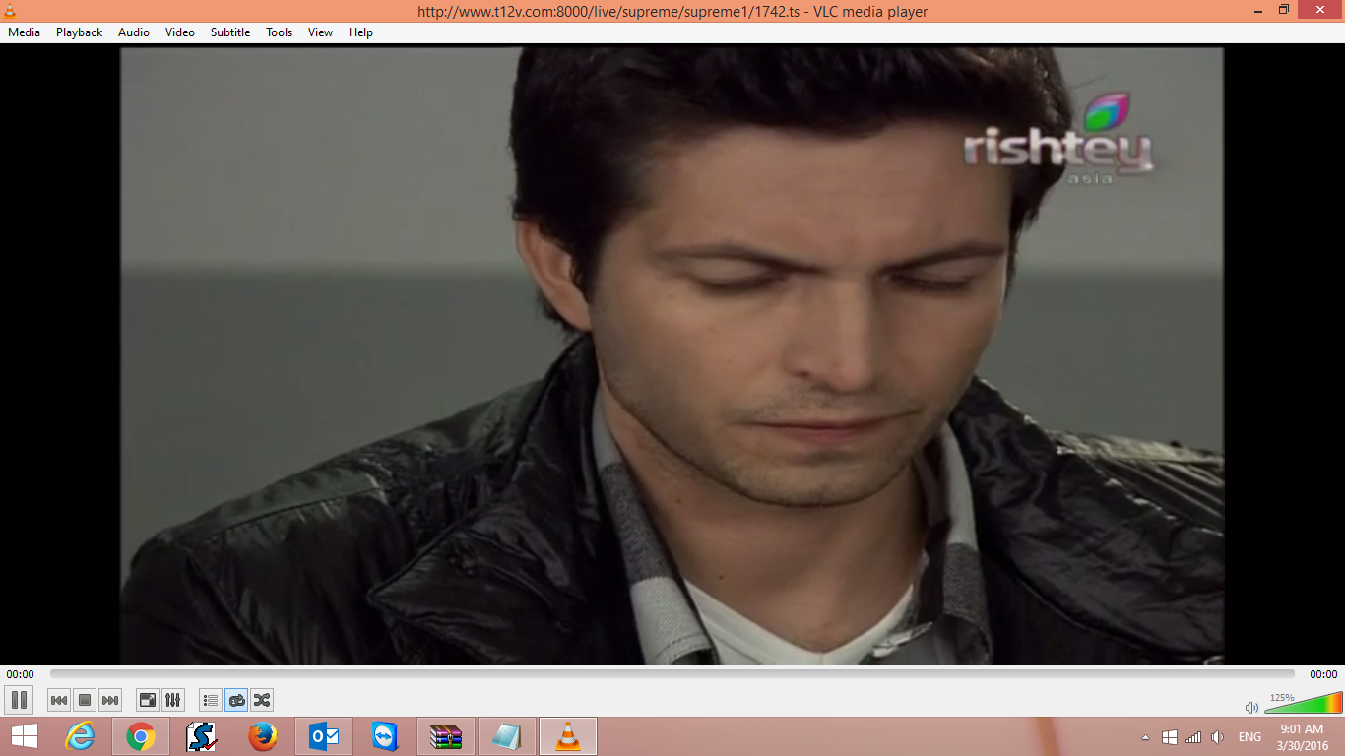Click the Next media icon
This screenshot has height=756, width=1345.
point(109,699)
